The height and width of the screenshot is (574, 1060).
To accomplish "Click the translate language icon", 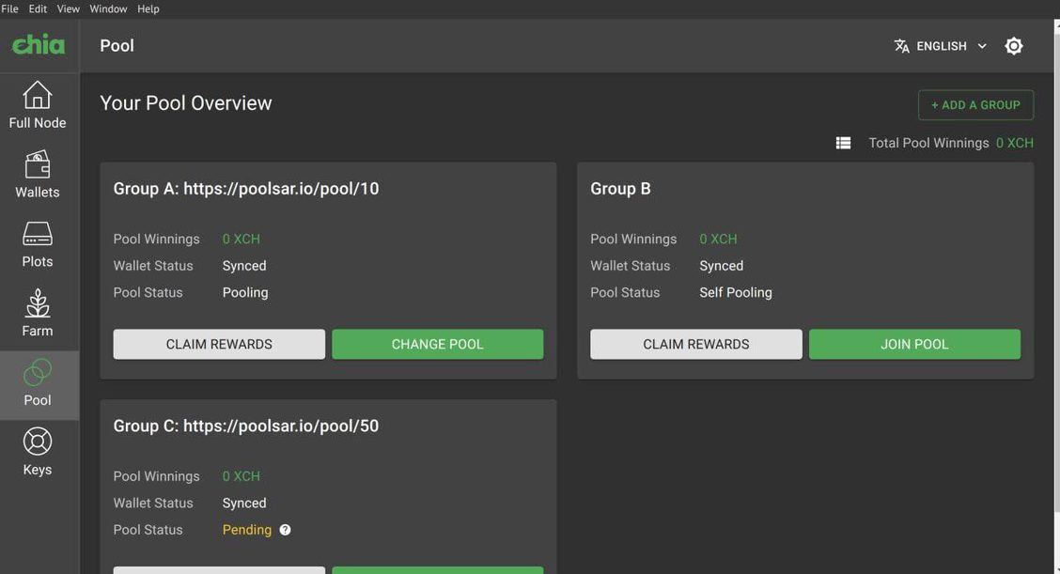I will point(901,46).
